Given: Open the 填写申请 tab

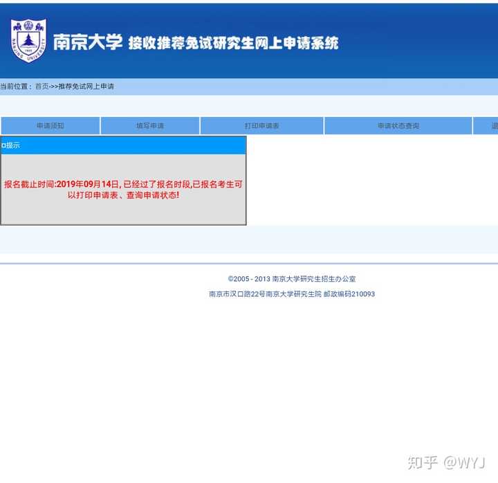Looking at the screenshot, I should point(150,125).
